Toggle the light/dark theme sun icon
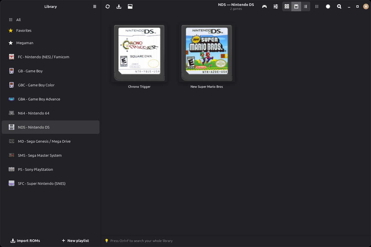The height and width of the screenshot is (247, 371). click(x=328, y=6)
